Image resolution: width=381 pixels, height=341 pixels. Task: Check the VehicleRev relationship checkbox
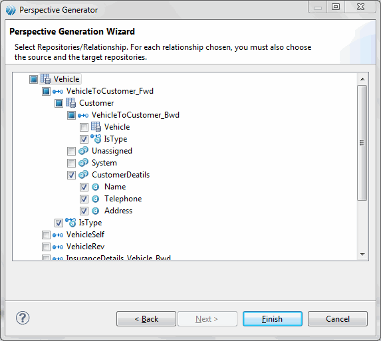coord(46,247)
